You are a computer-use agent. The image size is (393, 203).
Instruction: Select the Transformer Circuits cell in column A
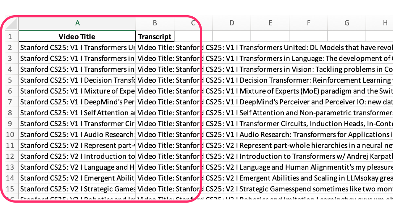click(x=77, y=124)
